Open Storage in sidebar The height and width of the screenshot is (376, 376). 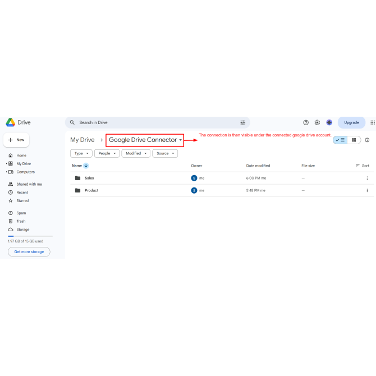(x=23, y=230)
